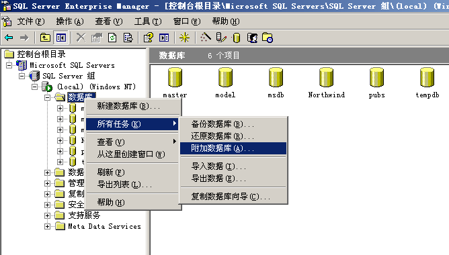Click the Refresh page toolbar icon
The width and height of the screenshot is (449, 255).
coord(112,38)
